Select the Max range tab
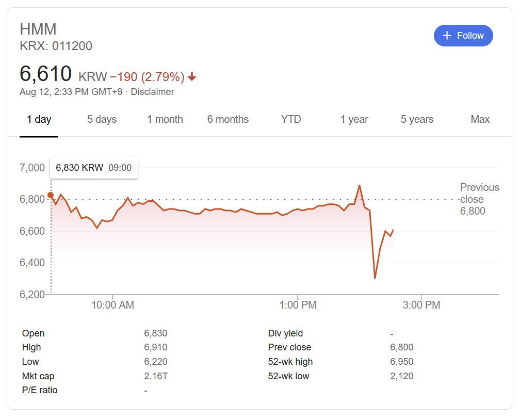520x419 pixels. click(x=480, y=119)
